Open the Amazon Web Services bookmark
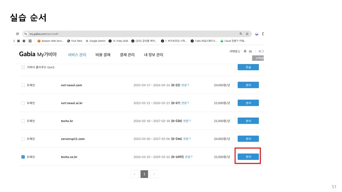This screenshot has width=342, height=192. pyautogui.click(x=50, y=41)
